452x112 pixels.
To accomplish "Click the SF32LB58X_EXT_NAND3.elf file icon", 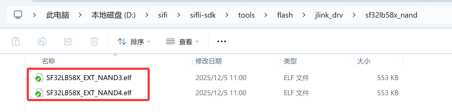I will [39, 78].
